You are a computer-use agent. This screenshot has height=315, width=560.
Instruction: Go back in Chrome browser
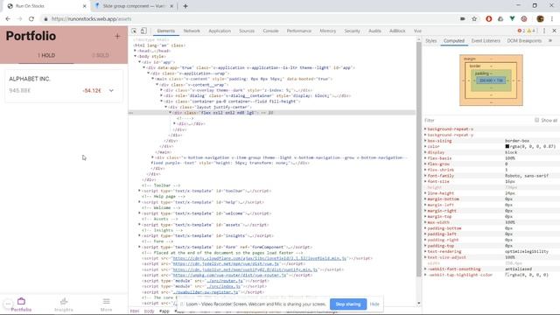coord(8,19)
